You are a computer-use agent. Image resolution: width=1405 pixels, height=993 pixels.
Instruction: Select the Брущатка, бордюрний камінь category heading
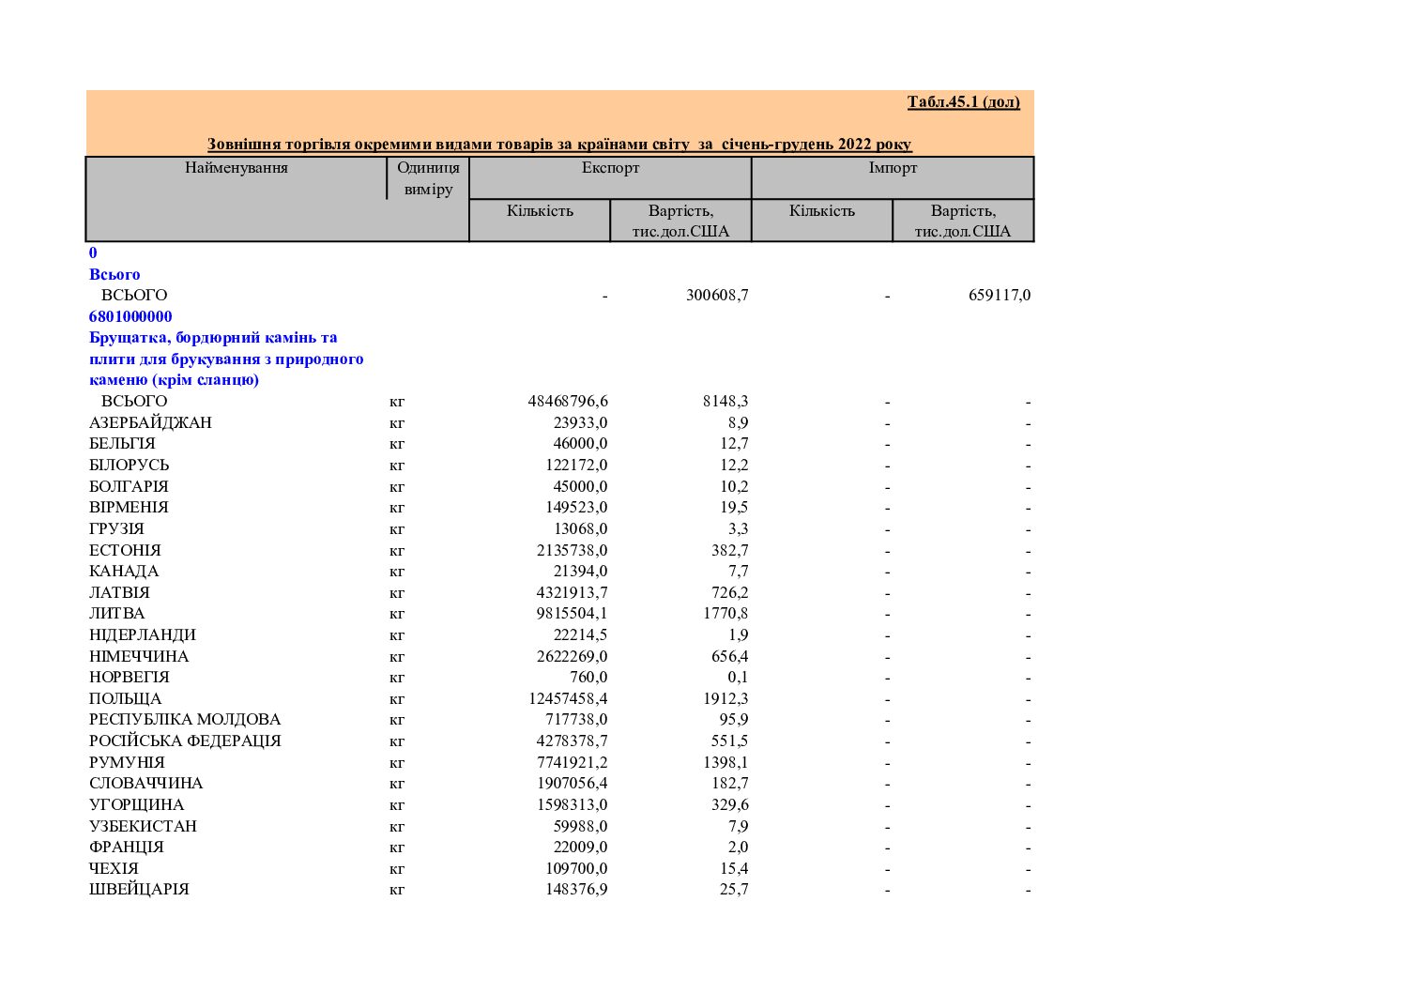[x=226, y=359]
